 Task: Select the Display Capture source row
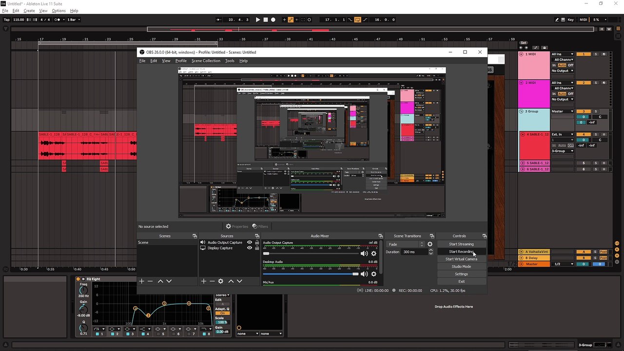(x=229, y=248)
